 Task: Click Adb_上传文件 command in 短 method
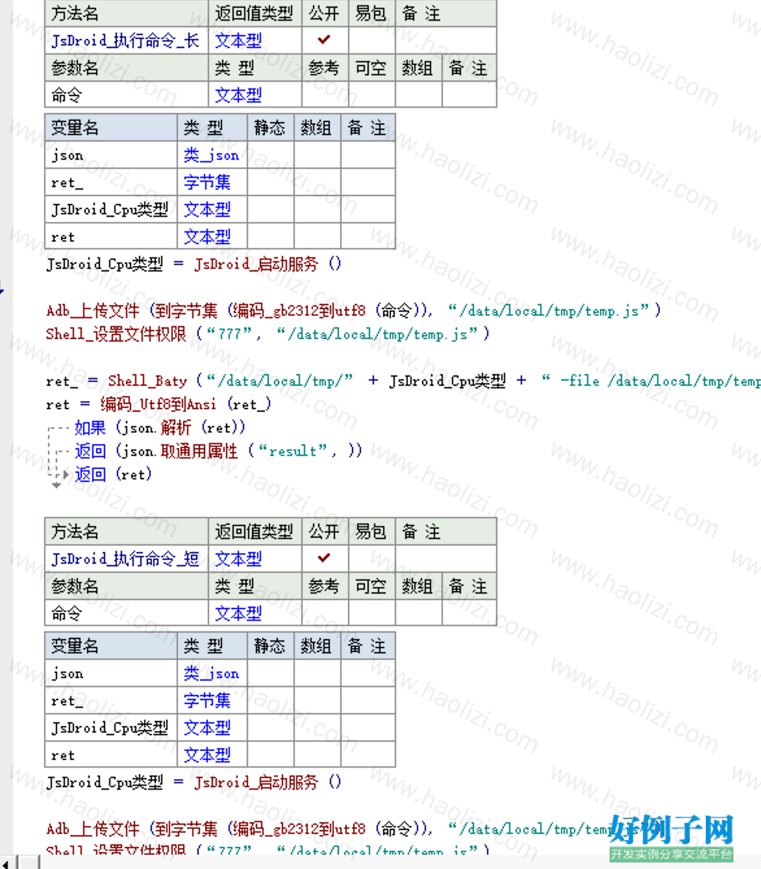(x=93, y=829)
